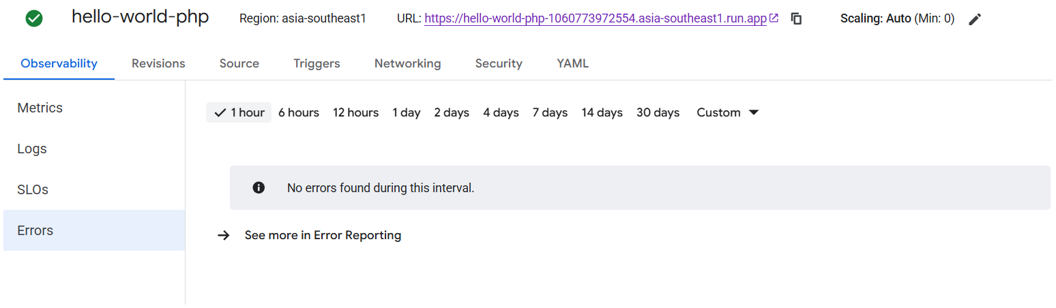This screenshot has width=1056, height=308.
Task: Edit scaling using the pencil icon
Action: pyautogui.click(x=976, y=19)
